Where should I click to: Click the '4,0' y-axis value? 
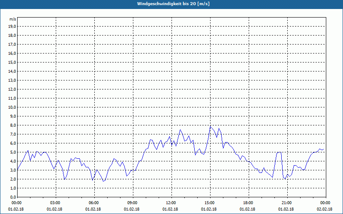tap(13, 161)
